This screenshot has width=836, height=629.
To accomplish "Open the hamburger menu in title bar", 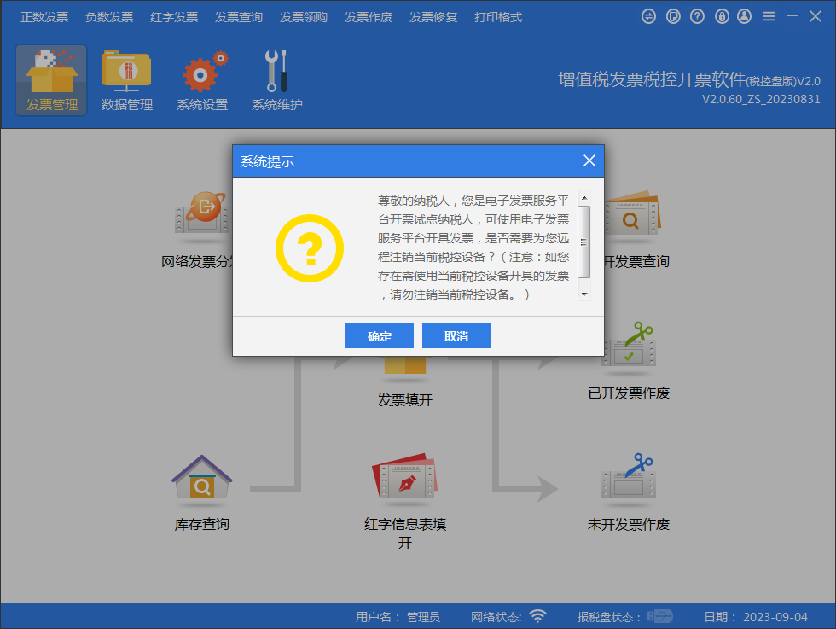I will click(x=769, y=15).
